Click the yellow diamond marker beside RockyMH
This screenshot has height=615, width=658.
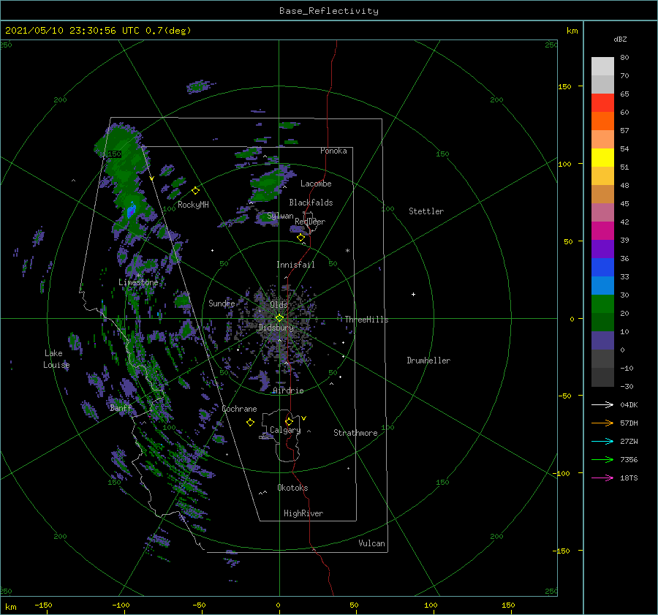(x=195, y=191)
